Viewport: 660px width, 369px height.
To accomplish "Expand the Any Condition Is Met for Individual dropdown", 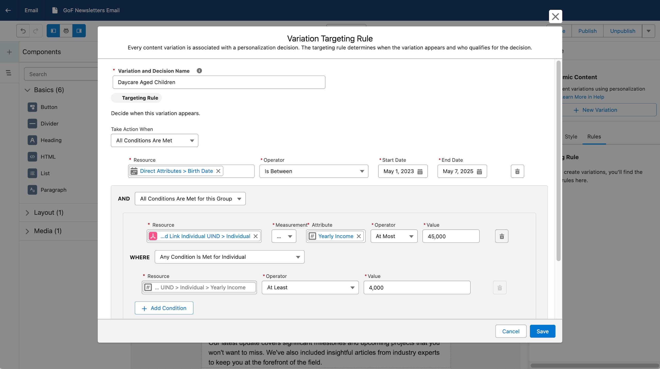I will 229,257.
